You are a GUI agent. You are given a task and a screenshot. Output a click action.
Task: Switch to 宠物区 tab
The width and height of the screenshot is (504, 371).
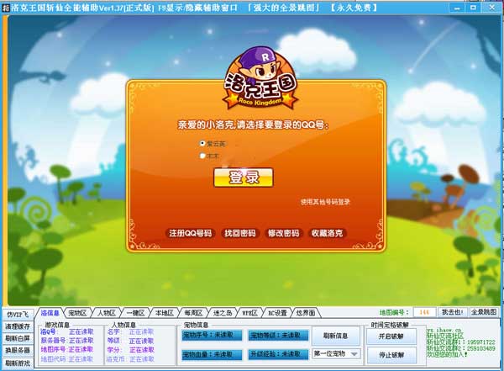pyautogui.click(x=77, y=313)
